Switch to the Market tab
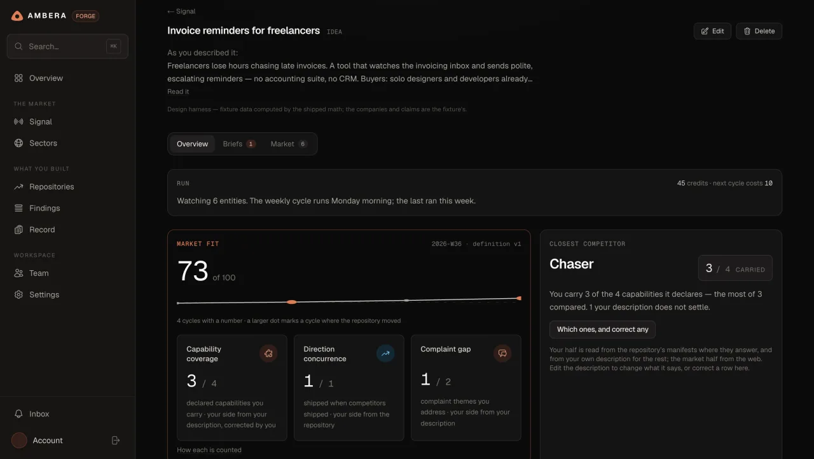 click(289, 144)
